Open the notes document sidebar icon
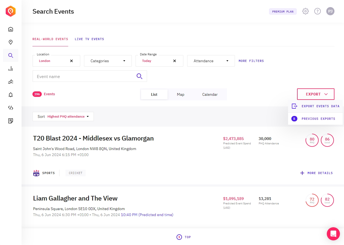 (x=11, y=121)
